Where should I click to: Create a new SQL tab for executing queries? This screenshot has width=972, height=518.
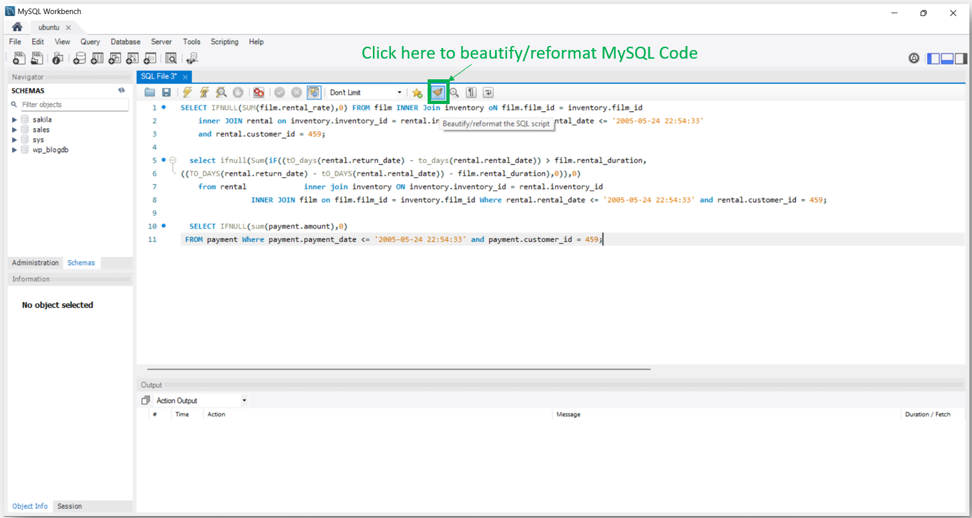(18, 58)
